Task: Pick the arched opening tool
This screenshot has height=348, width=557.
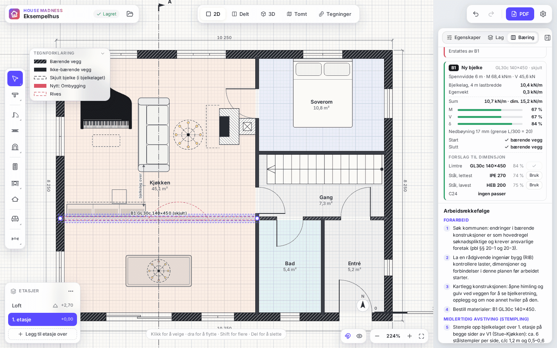Action: (15, 147)
